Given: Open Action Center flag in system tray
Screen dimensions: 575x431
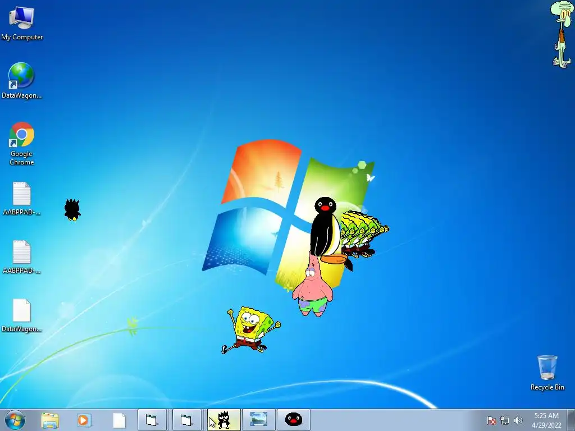Looking at the screenshot, I should point(491,420).
